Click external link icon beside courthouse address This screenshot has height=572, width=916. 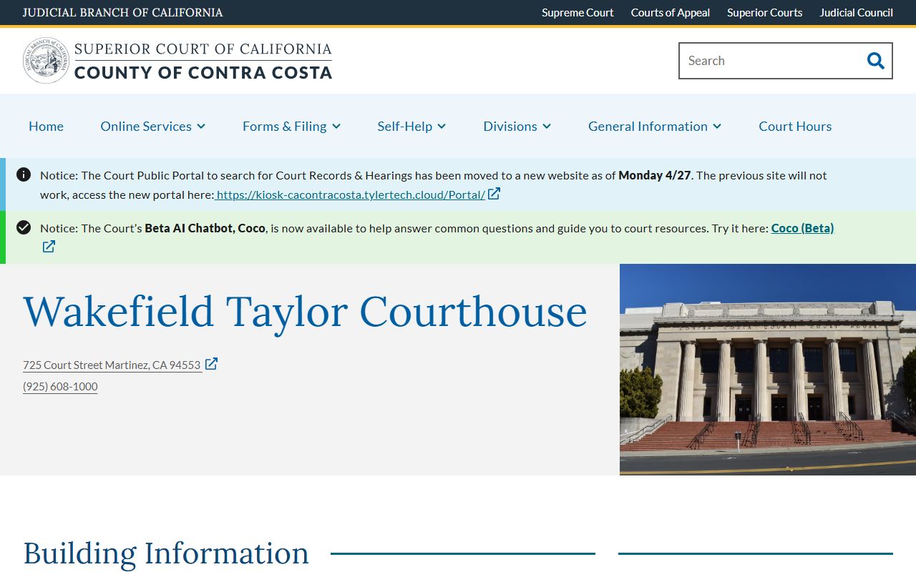point(211,364)
